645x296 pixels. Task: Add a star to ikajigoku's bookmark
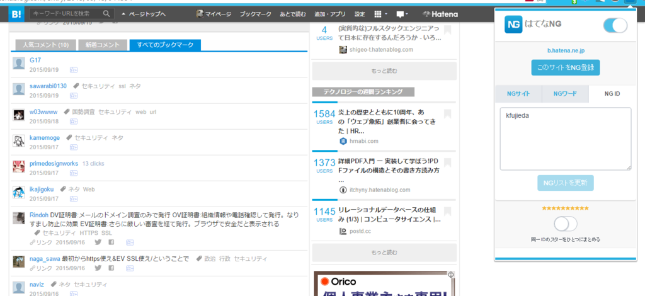[x=74, y=199]
